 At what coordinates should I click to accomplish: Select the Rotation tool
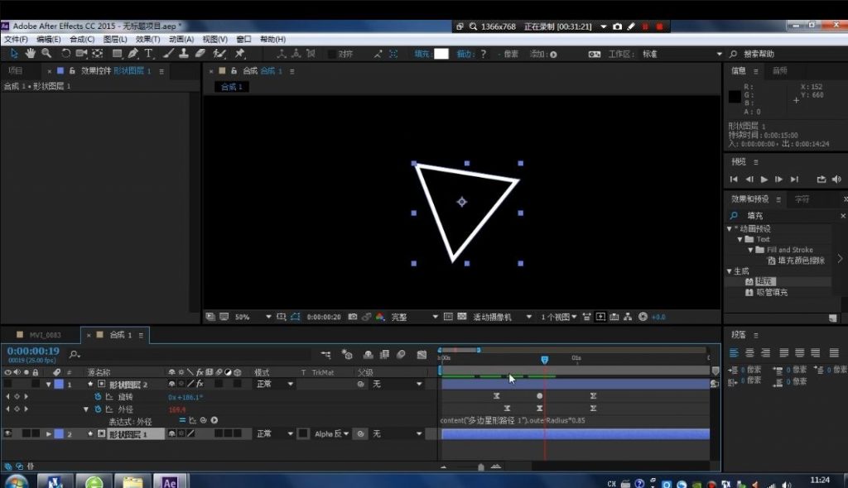pyautogui.click(x=65, y=54)
